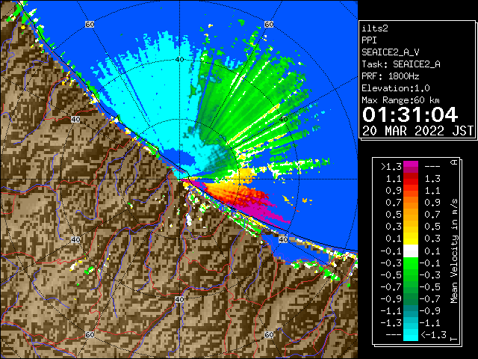Pick the white band in the color bar
This screenshot has height=359, width=478.
[411, 251]
